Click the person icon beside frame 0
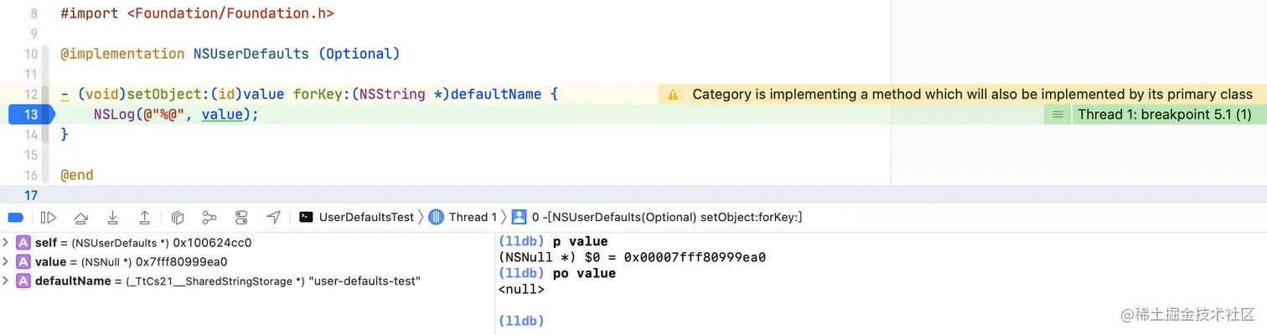Viewport: 1267px width, 335px height. [x=519, y=217]
